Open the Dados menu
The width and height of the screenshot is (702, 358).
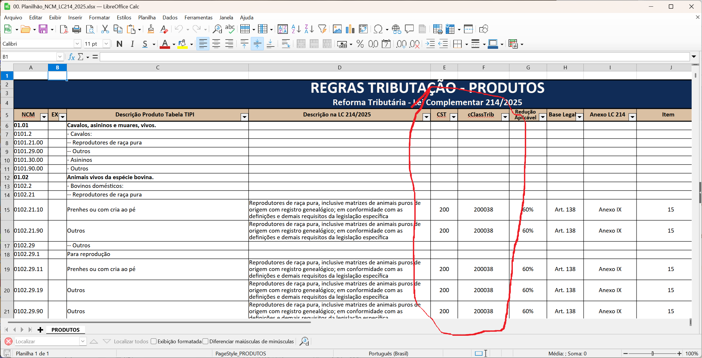[x=170, y=18]
